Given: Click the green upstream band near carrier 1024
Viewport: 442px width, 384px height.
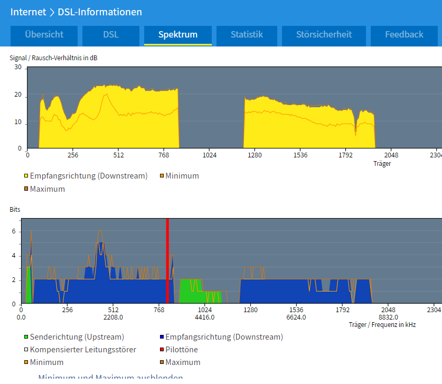Looking at the screenshot, I should 191,291.
